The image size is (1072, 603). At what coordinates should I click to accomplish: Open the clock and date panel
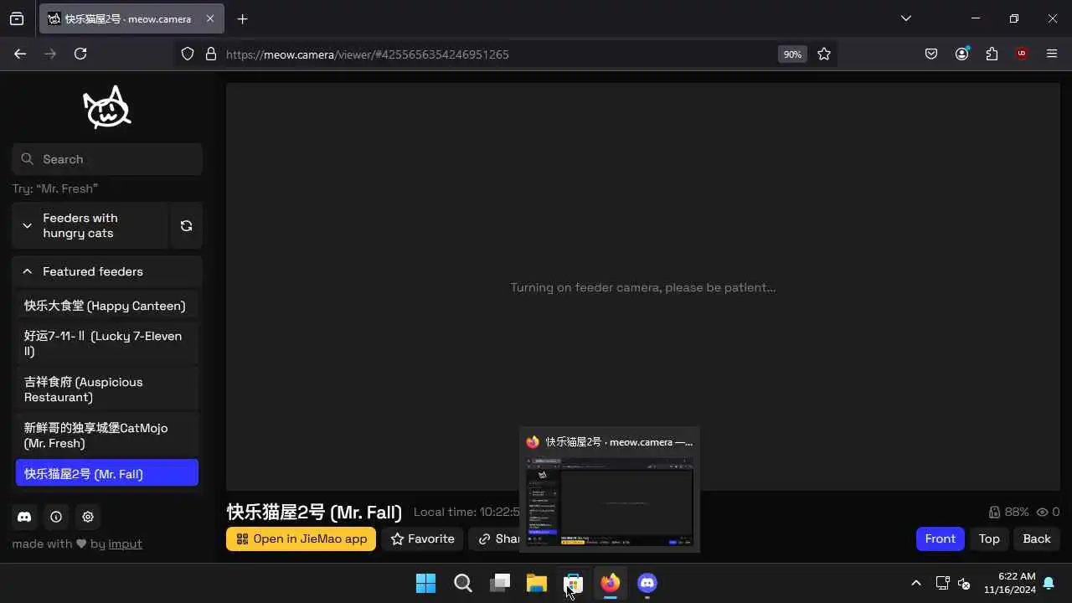coord(1009,583)
